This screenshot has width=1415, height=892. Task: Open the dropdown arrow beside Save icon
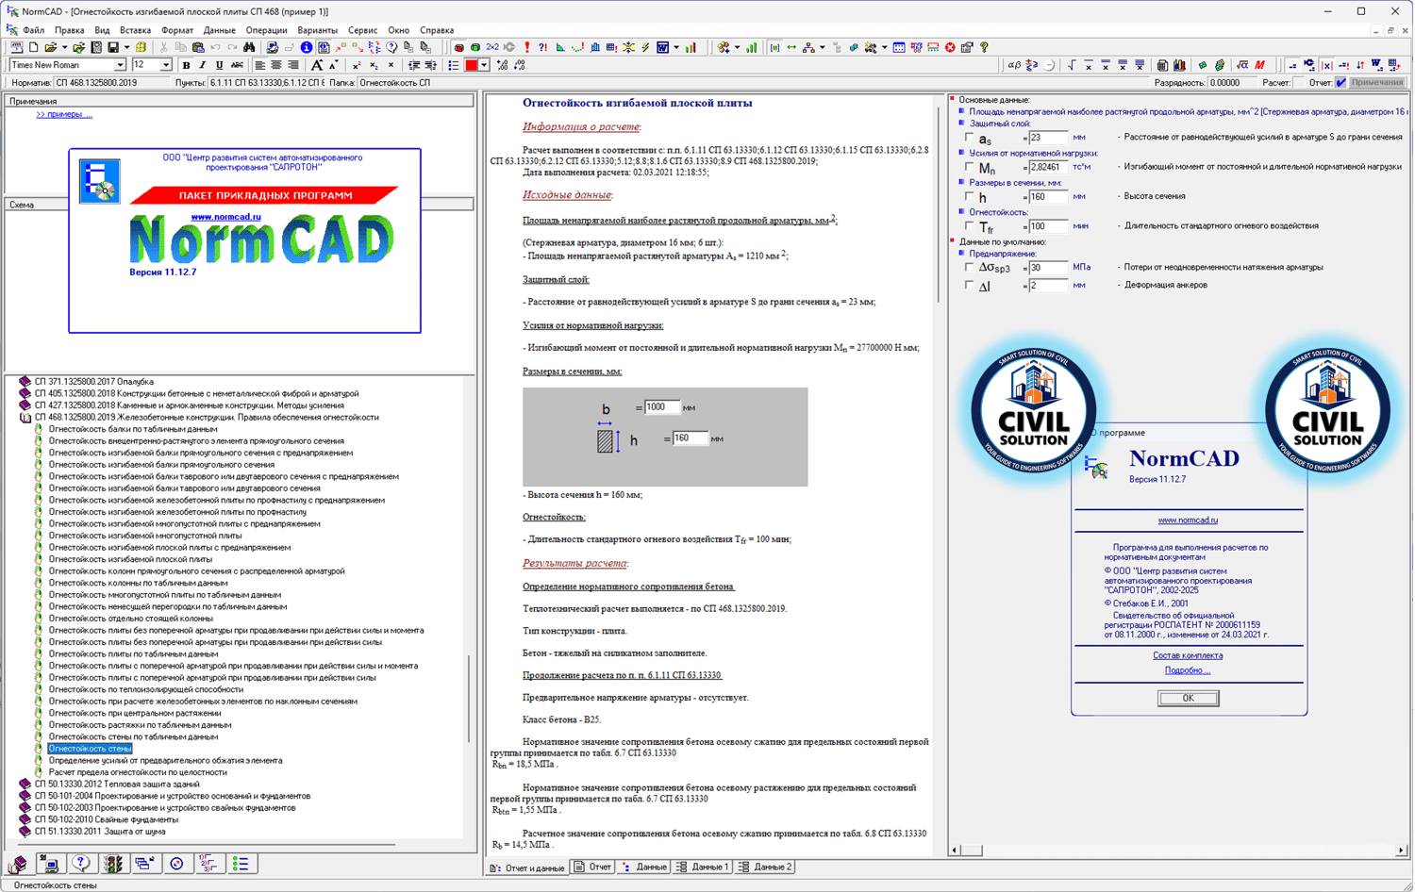pyautogui.click(x=126, y=47)
